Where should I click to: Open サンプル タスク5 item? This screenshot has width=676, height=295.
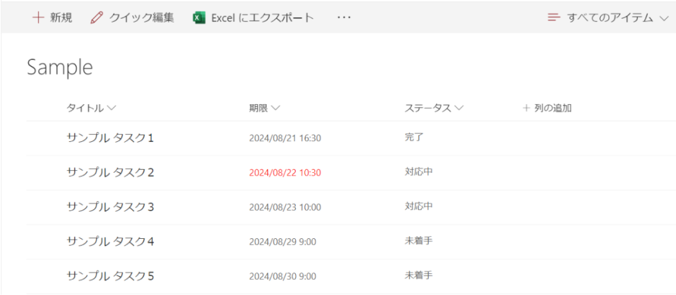click(x=110, y=276)
